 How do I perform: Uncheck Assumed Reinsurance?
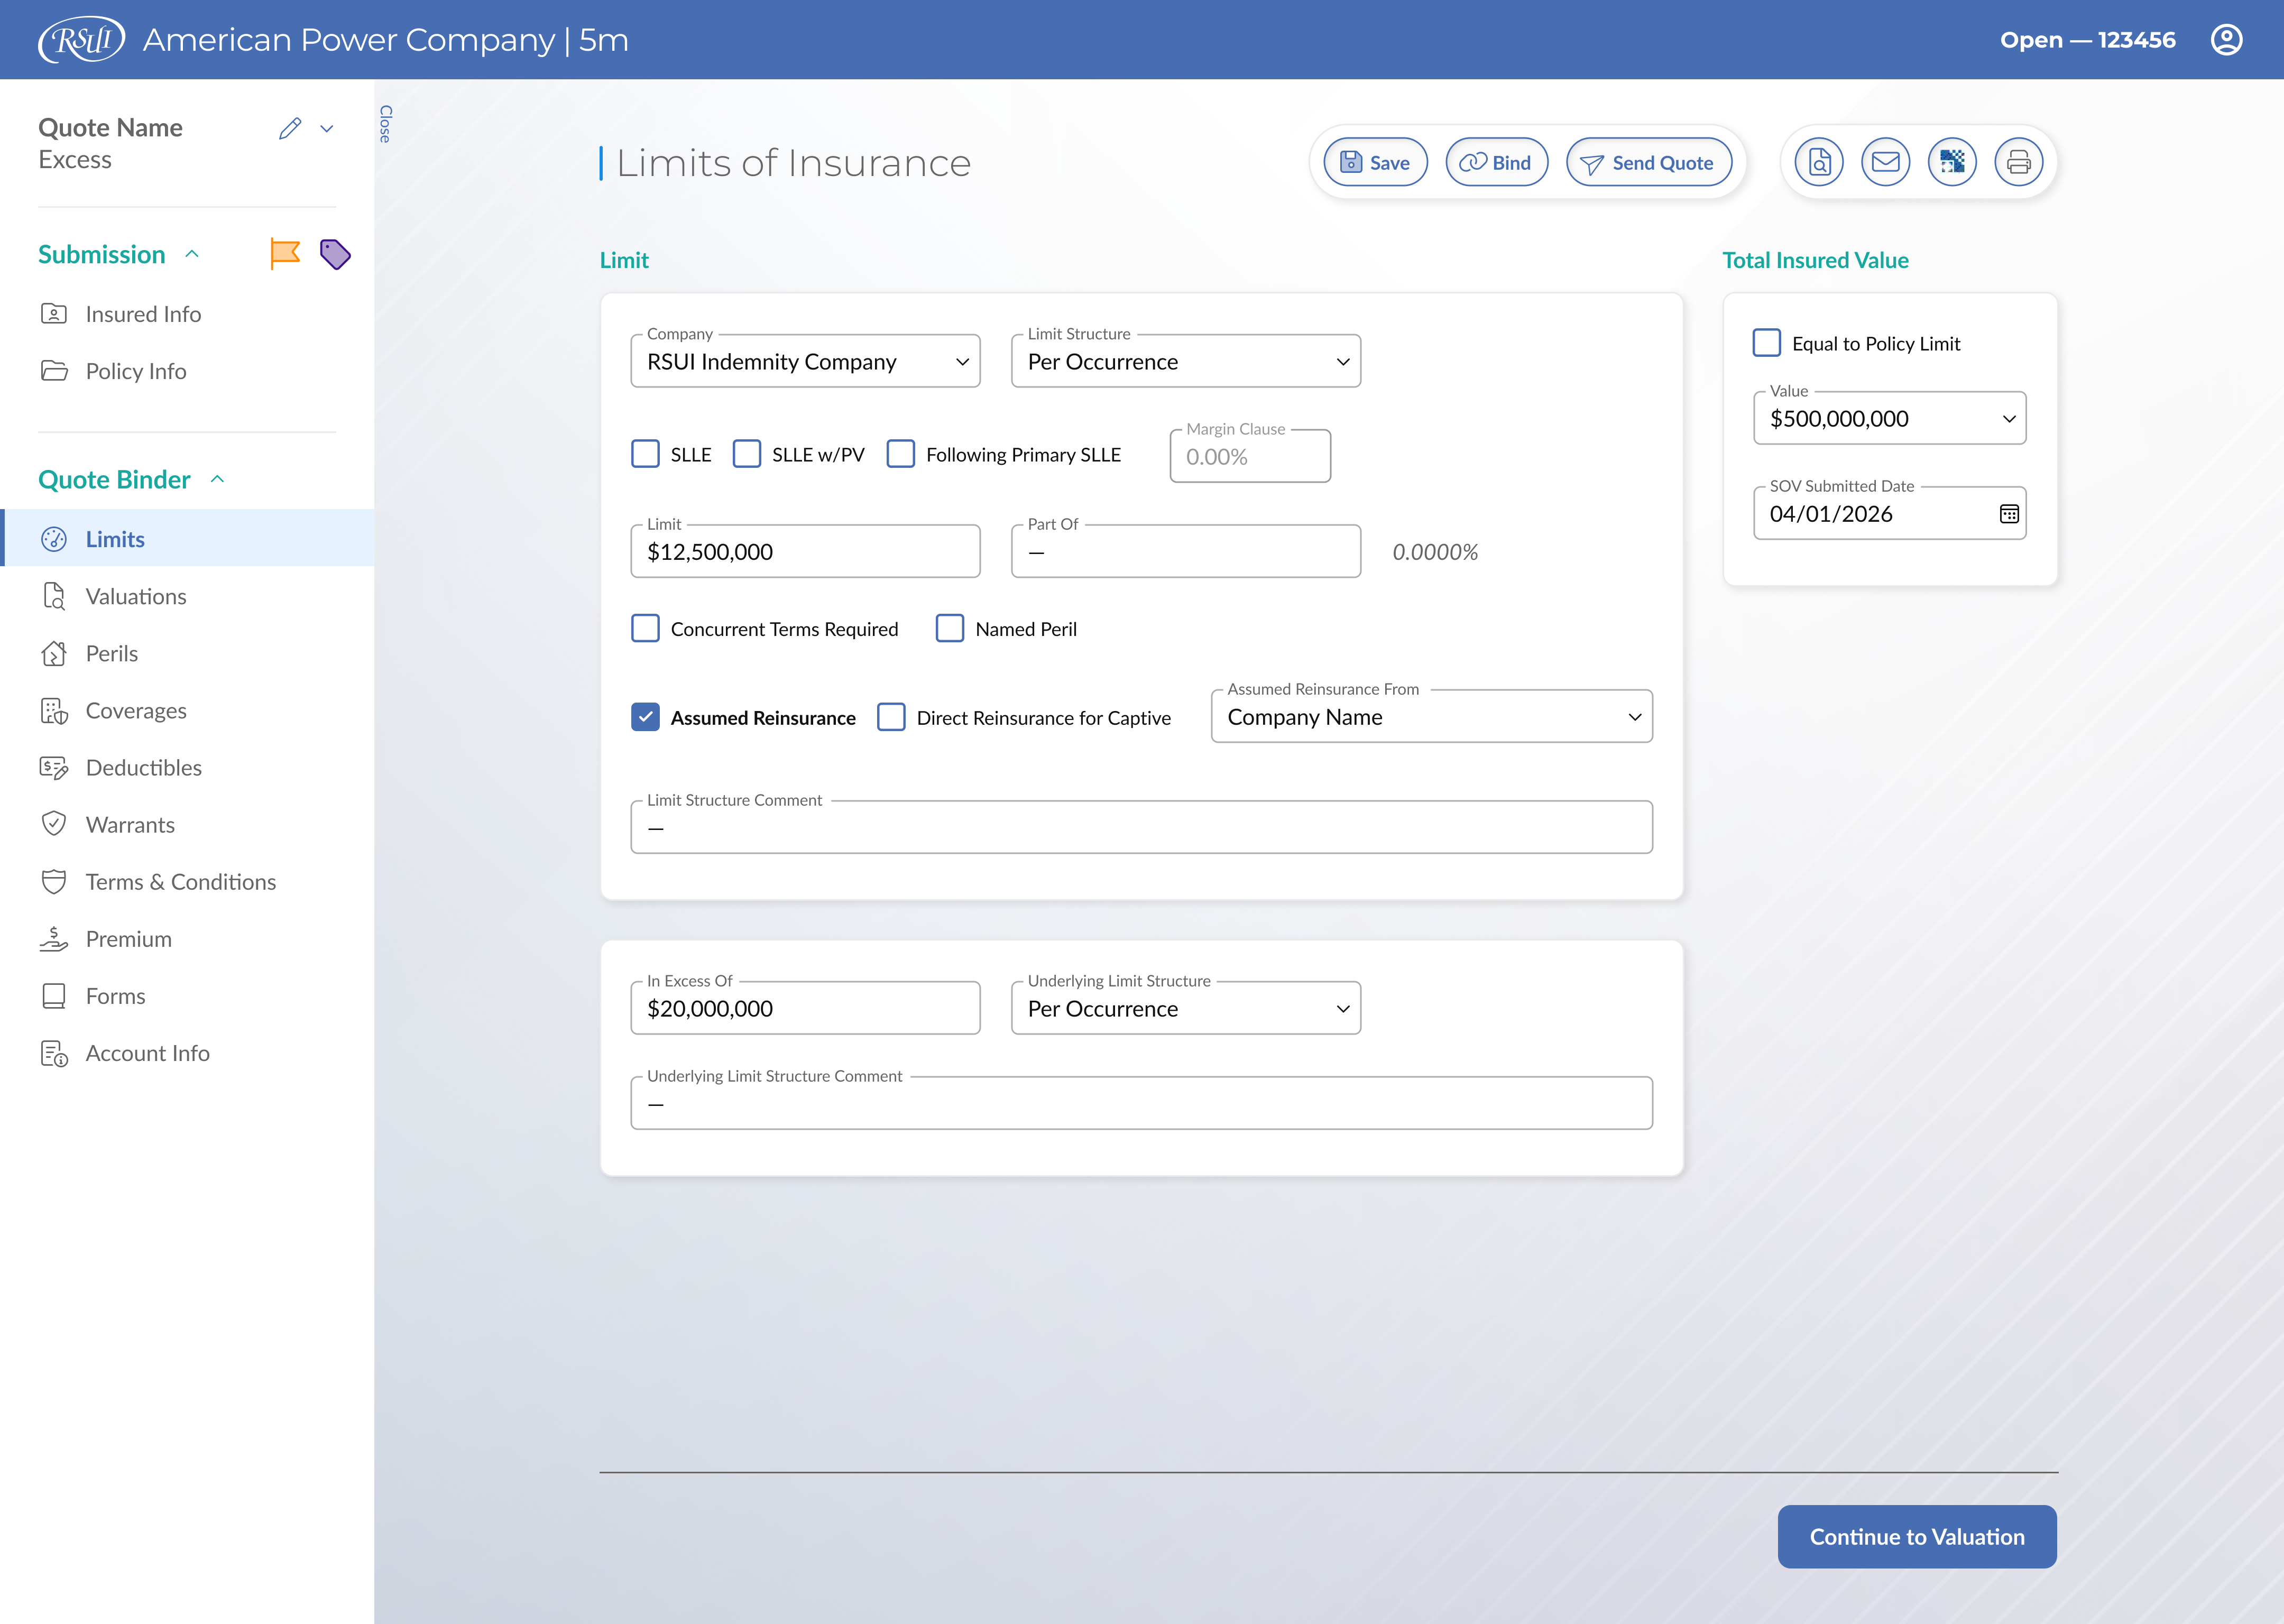click(646, 717)
